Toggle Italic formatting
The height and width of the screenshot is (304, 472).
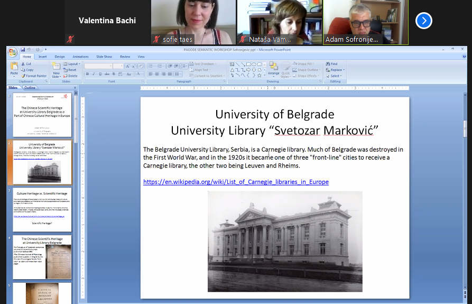pyautogui.click(x=94, y=73)
